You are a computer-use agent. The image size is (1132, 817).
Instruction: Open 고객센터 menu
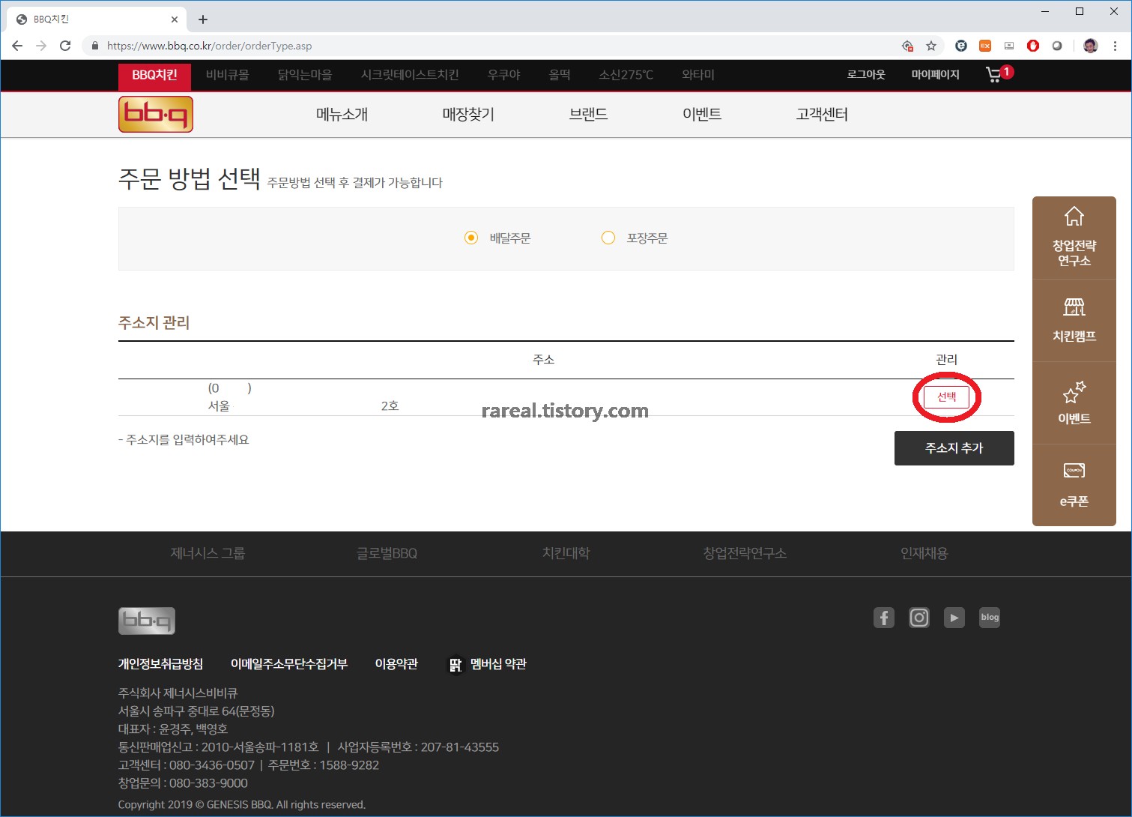[x=822, y=115]
